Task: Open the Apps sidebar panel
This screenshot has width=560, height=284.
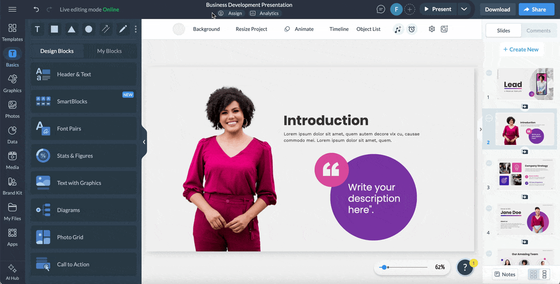Action: click(13, 237)
